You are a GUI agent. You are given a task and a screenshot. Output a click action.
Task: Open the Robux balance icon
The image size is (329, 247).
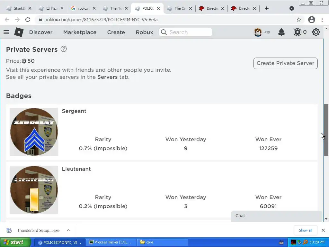coord(297,32)
